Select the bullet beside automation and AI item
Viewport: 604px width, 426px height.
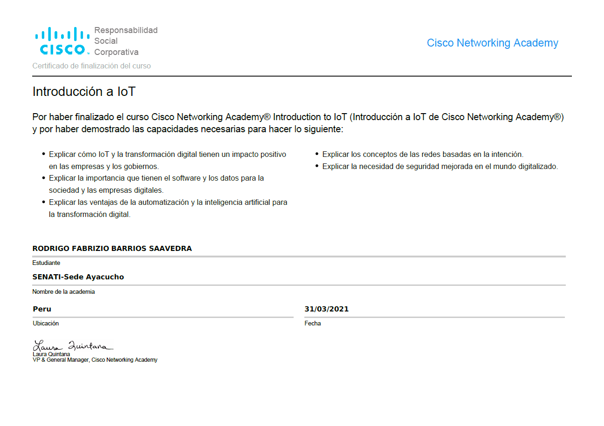pos(43,200)
